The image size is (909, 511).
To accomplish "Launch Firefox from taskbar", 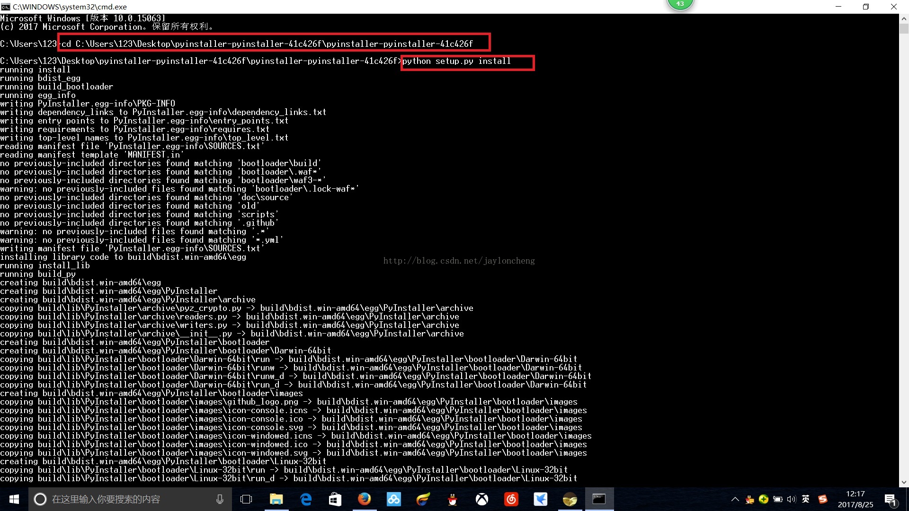I will [365, 499].
